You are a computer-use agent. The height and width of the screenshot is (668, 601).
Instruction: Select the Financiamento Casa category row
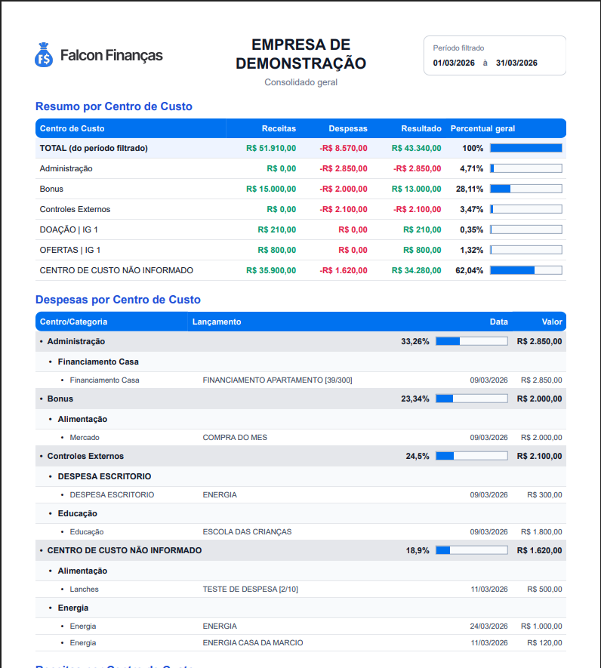300,362
